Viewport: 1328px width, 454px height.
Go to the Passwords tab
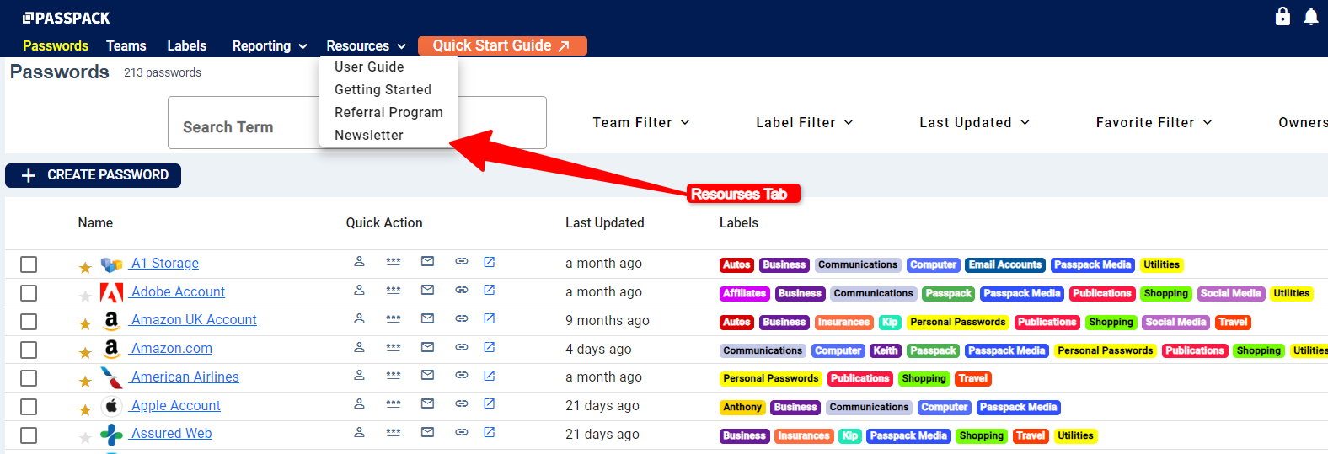click(56, 45)
